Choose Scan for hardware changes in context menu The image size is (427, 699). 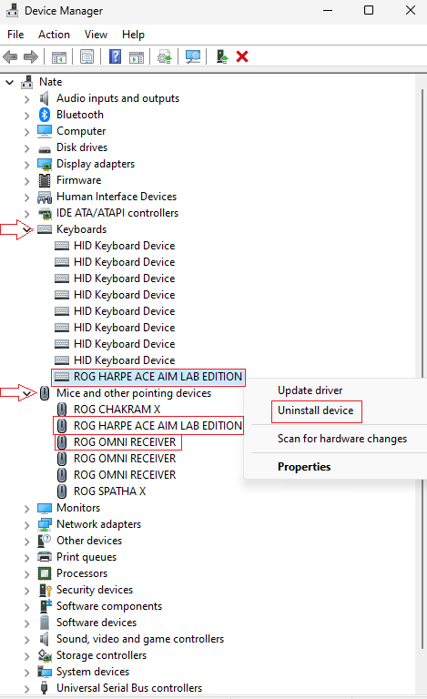click(x=342, y=439)
